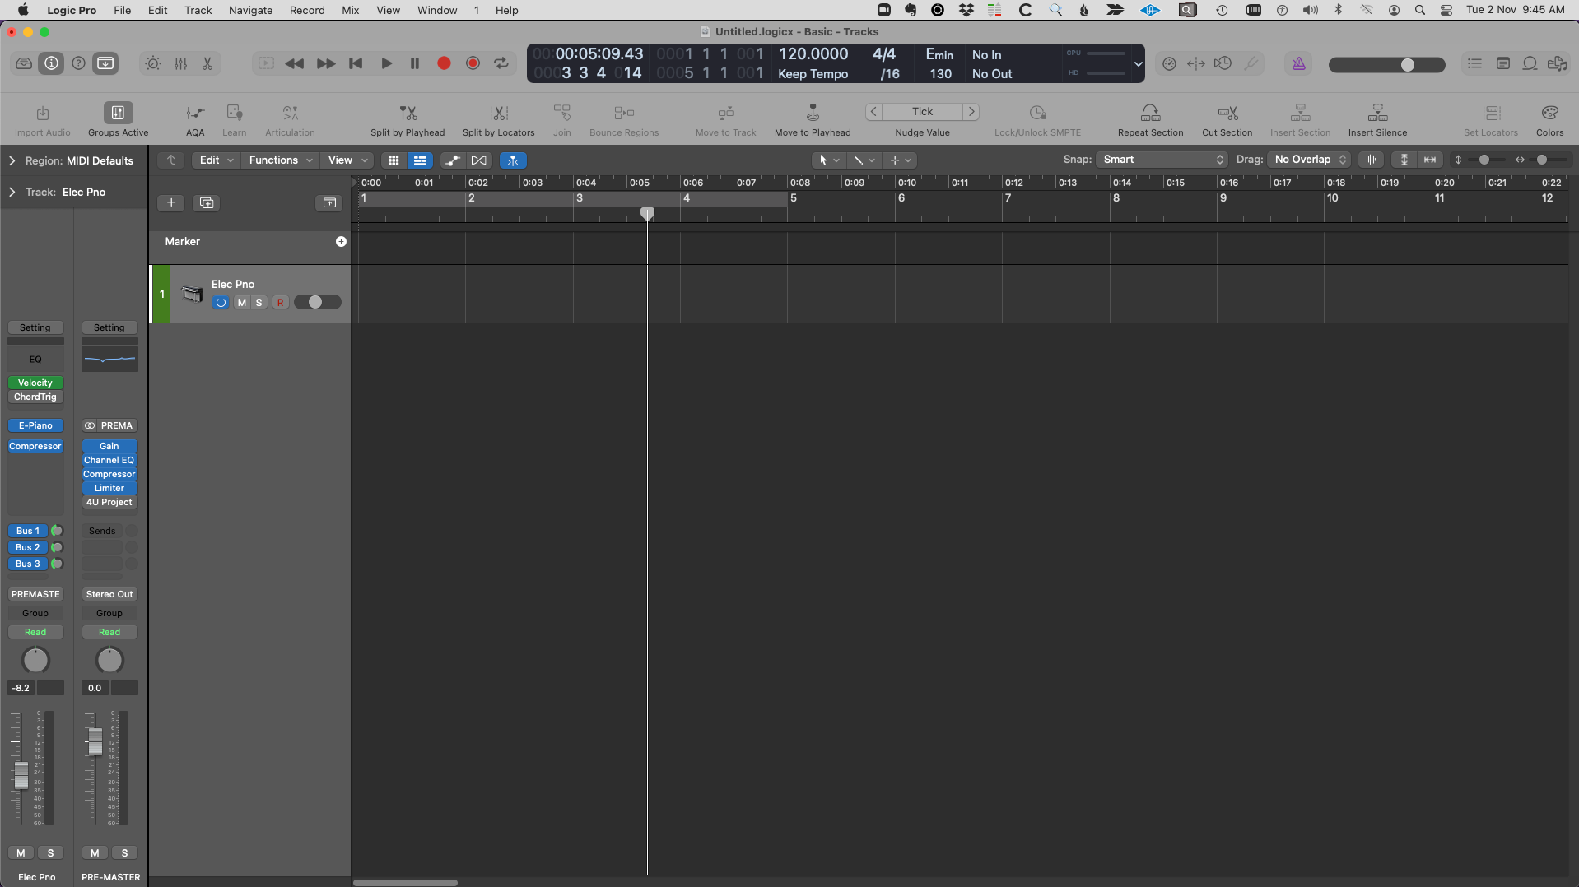1579x887 pixels.
Task: Click the Join regions icon
Action: pyautogui.click(x=562, y=118)
